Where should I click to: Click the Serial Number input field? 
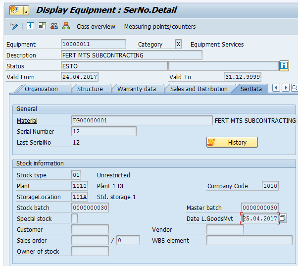[104, 131]
